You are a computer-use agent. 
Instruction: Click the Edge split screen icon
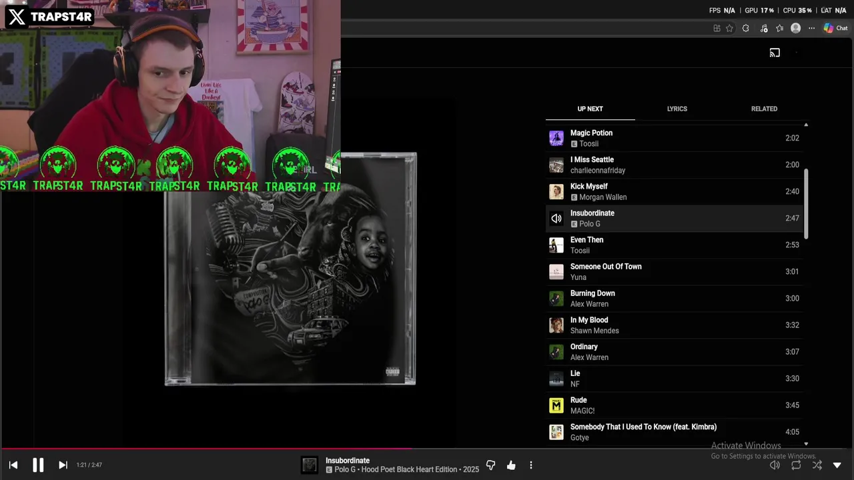tap(717, 28)
